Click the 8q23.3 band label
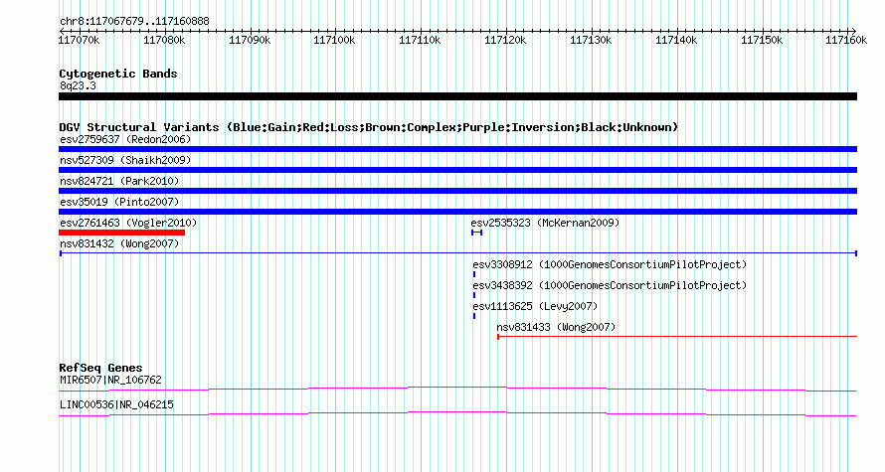Screen dimensions: 885x472 pyautogui.click(x=78, y=86)
